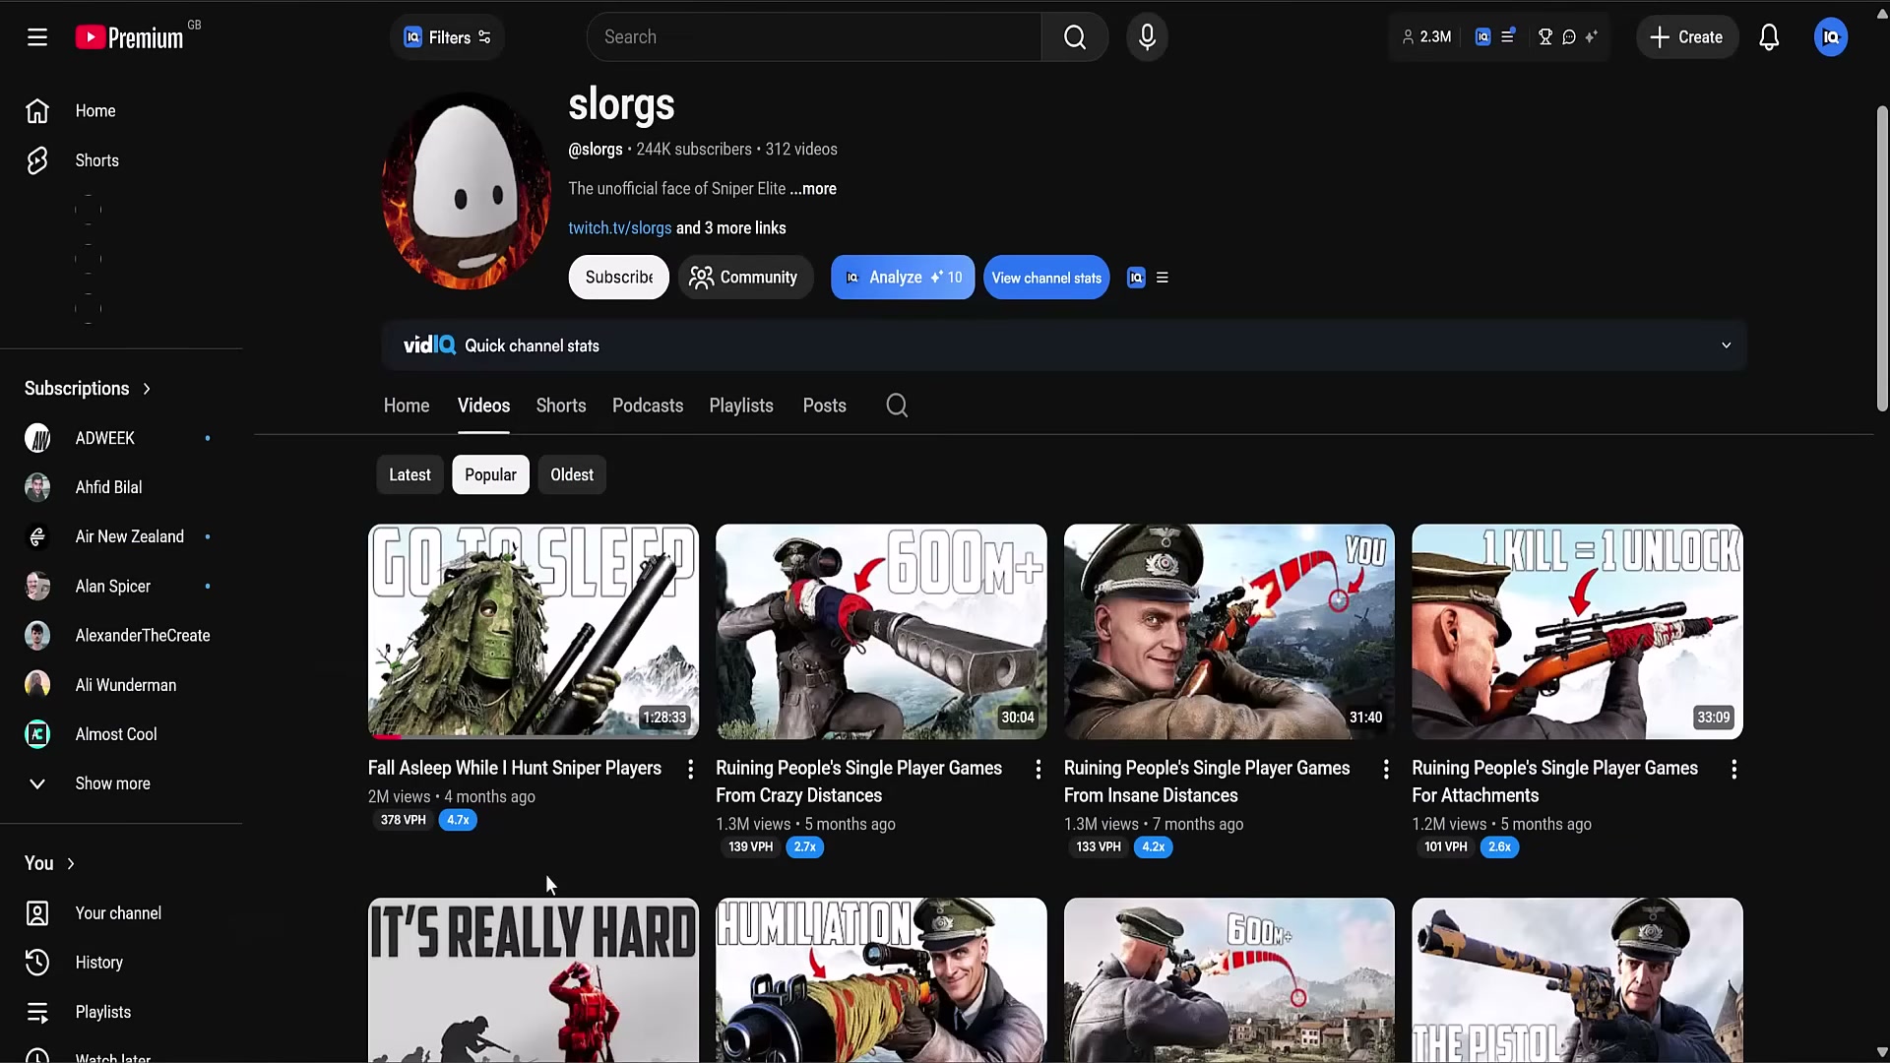Click the slorgs channel avatar

[466, 191]
